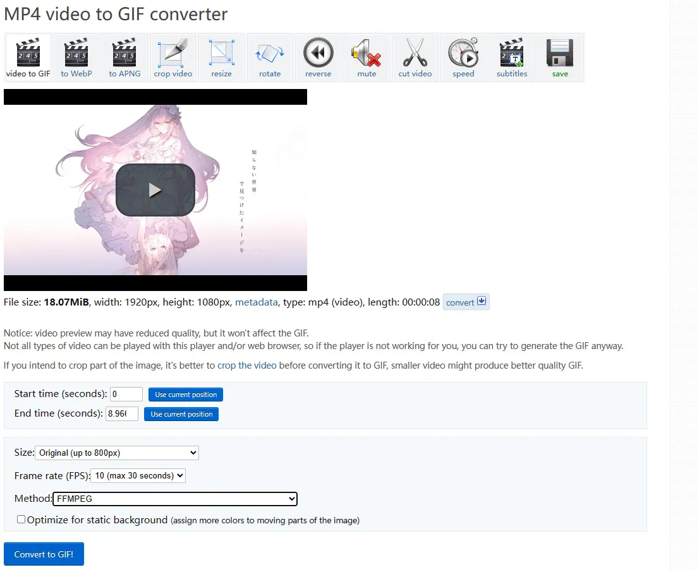Open the resize tool
The width and height of the screenshot is (697, 570).
pos(221,57)
